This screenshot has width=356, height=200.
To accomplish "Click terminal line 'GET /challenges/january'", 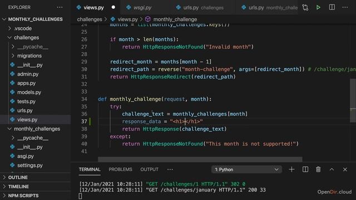I will [x=172, y=190].
